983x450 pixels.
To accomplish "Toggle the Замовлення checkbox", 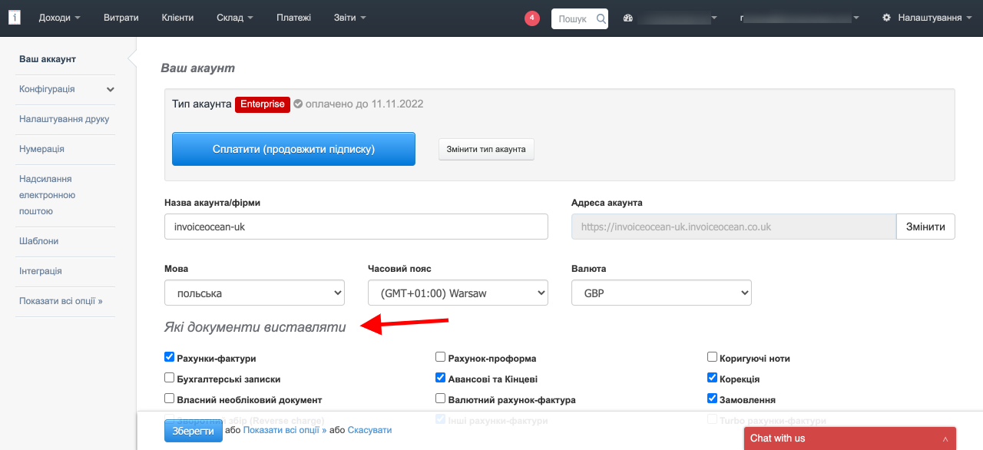I will click(712, 399).
